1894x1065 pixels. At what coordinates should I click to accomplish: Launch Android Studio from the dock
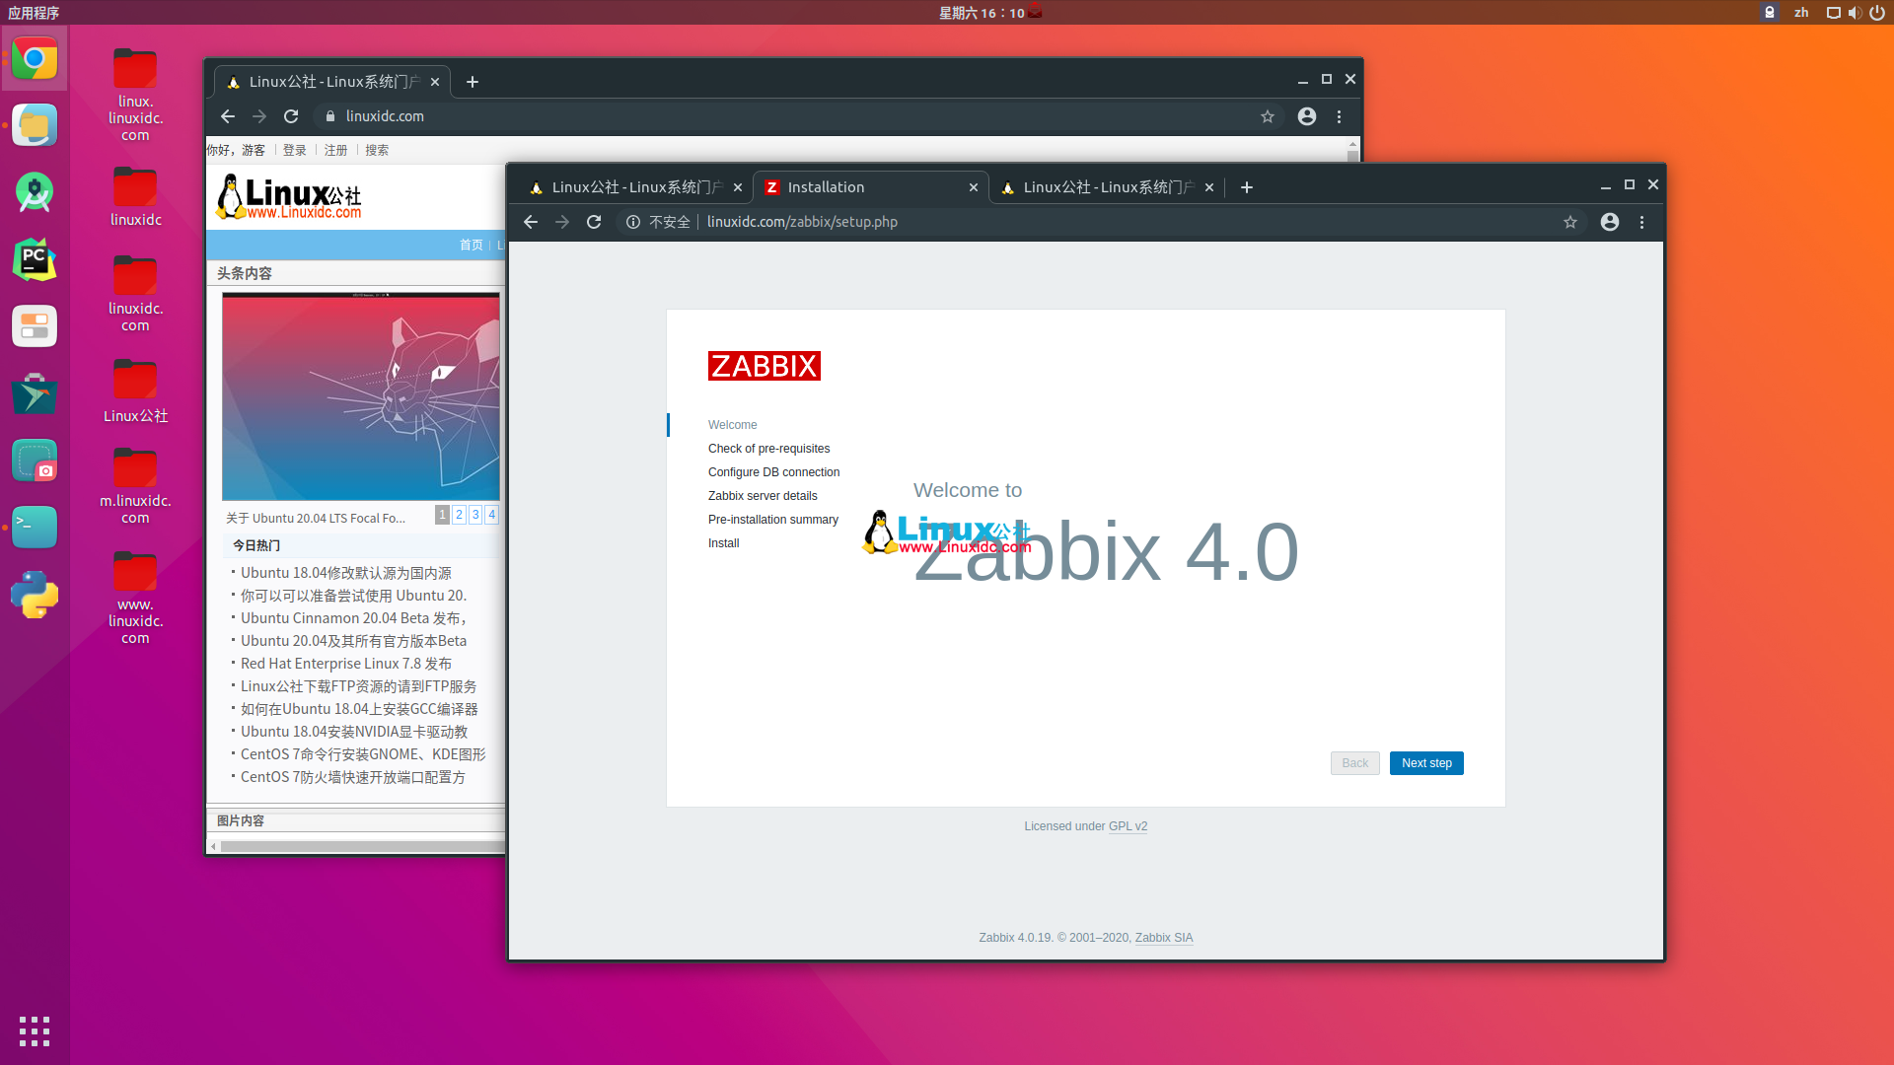pos(35,192)
